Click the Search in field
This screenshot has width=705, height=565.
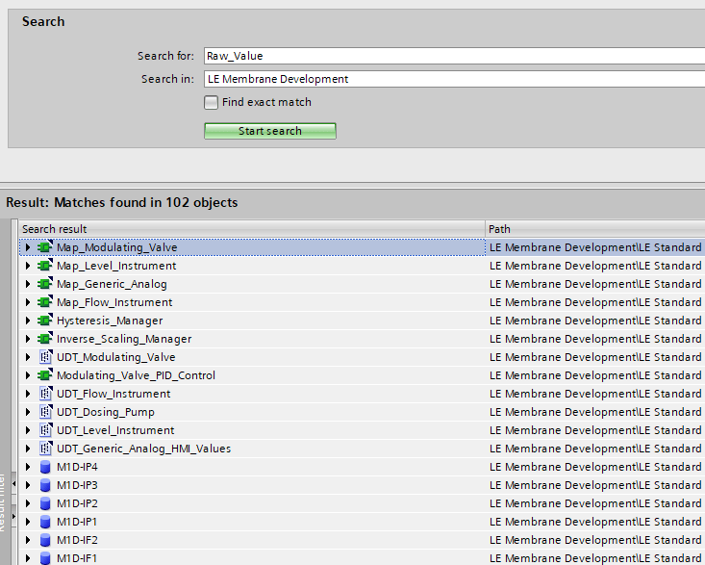pyautogui.click(x=452, y=79)
